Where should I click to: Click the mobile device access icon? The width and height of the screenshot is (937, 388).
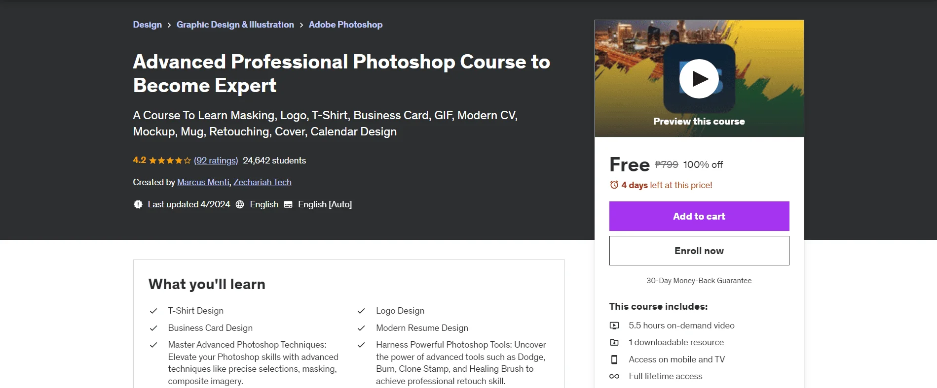point(614,359)
